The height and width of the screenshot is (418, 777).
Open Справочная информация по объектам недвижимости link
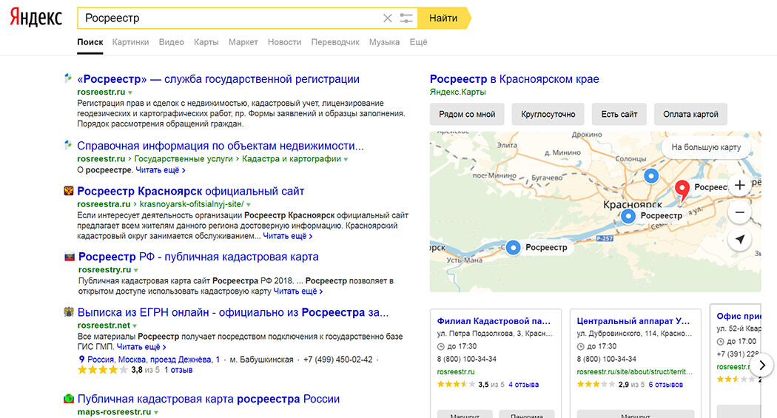(x=221, y=146)
